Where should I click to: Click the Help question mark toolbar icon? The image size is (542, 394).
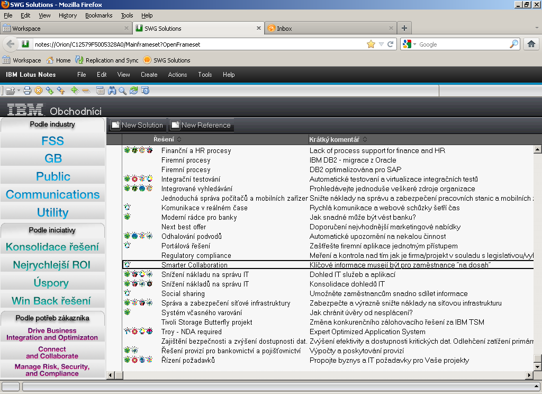tap(145, 91)
